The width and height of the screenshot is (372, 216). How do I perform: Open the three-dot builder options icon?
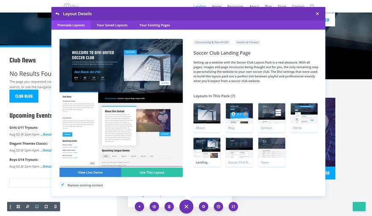click(x=10, y=207)
